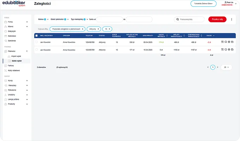Click the message icon in the first table row

click(x=226, y=42)
